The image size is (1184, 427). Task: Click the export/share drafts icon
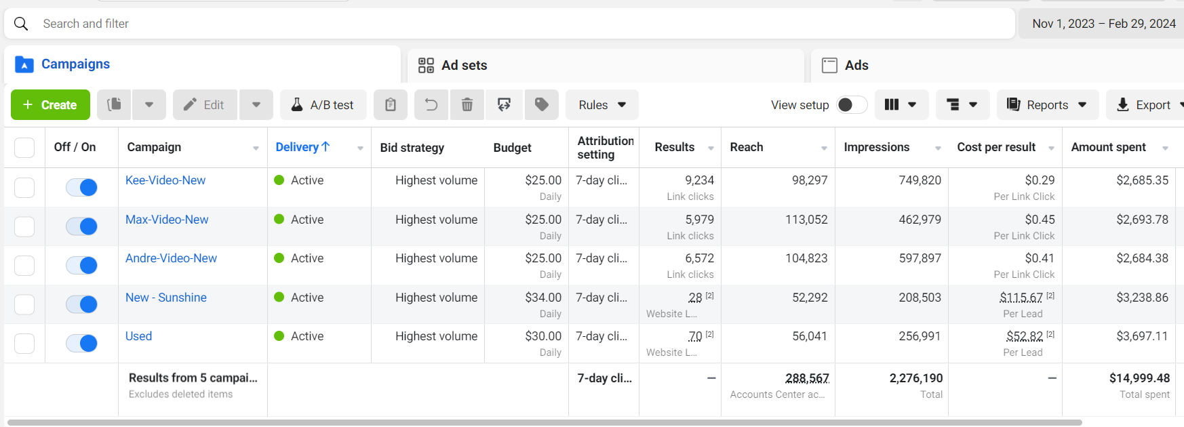point(504,104)
